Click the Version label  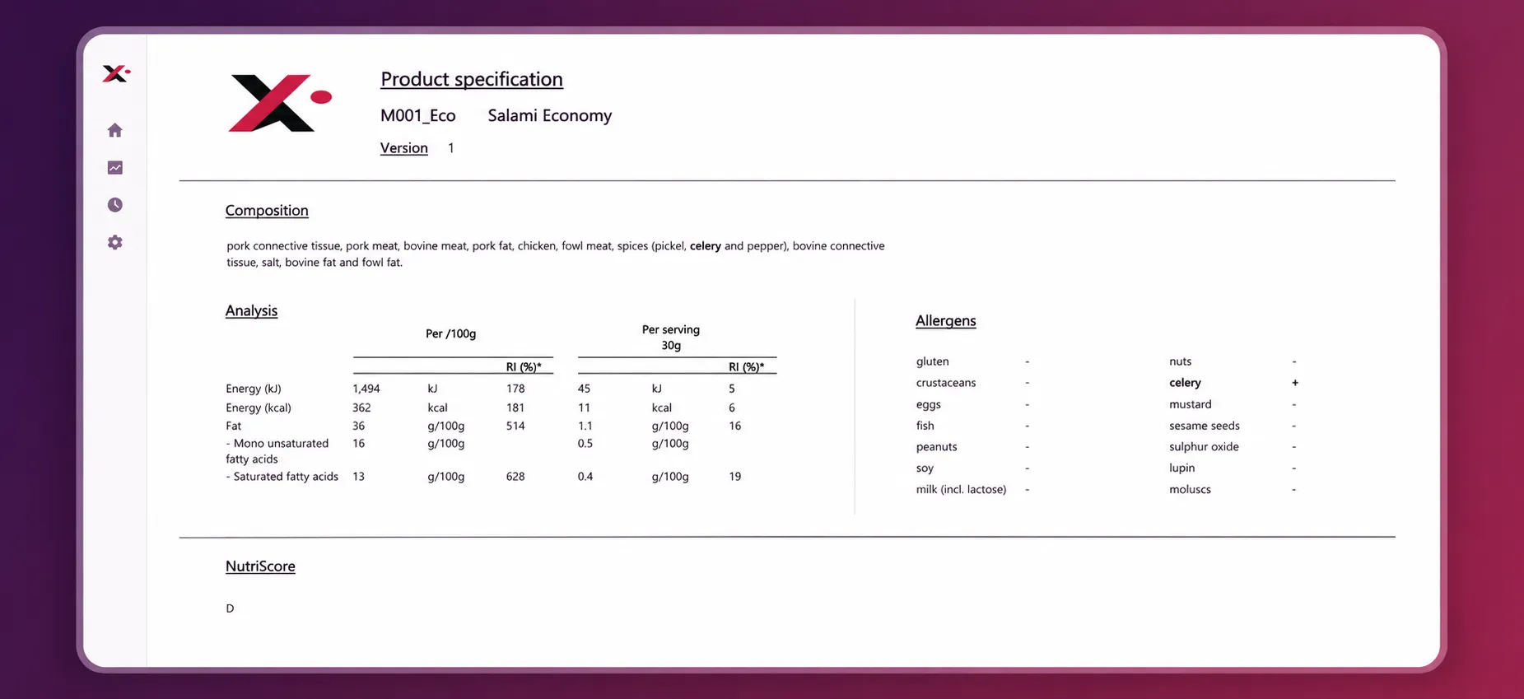tap(404, 148)
